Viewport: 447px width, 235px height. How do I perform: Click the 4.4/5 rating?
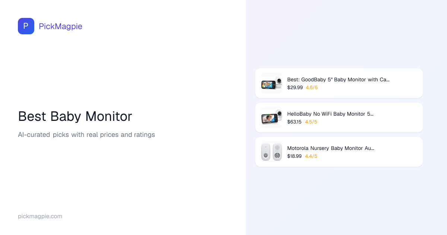tap(311, 156)
